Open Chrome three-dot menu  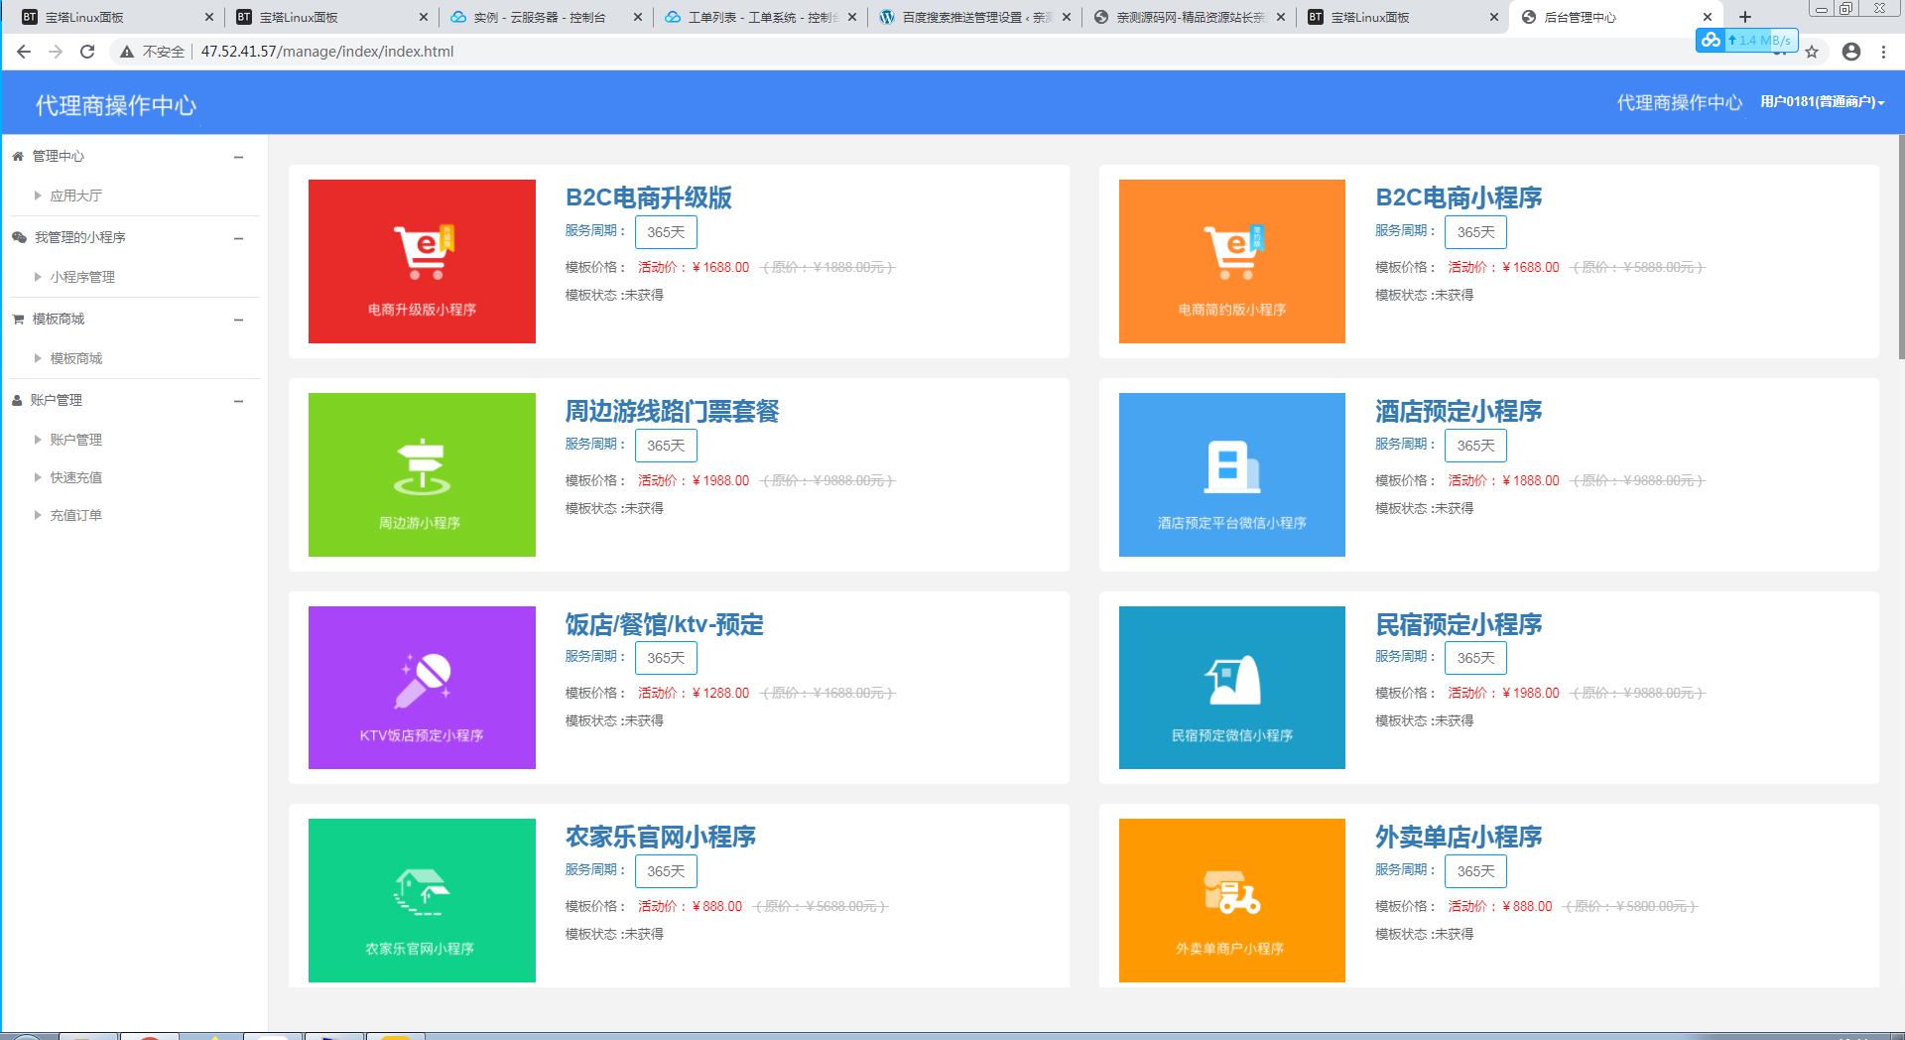tap(1883, 52)
